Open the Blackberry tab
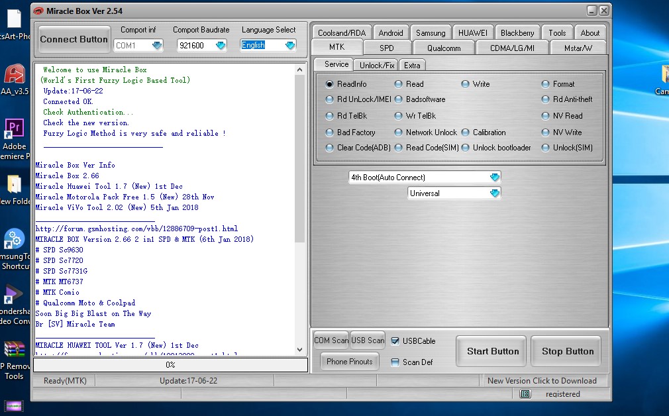 (517, 33)
